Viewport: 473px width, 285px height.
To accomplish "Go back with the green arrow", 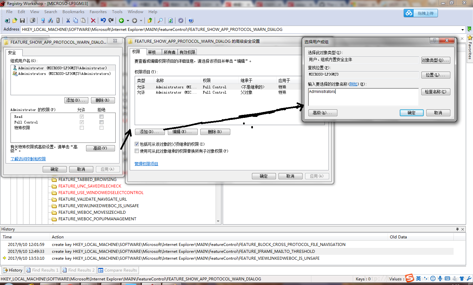I will (x=121, y=21).
